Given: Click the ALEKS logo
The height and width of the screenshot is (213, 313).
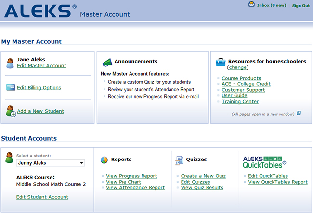Looking at the screenshot, I should pos(40,11).
